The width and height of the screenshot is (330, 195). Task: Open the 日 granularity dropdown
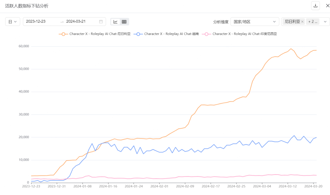pos(13,22)
